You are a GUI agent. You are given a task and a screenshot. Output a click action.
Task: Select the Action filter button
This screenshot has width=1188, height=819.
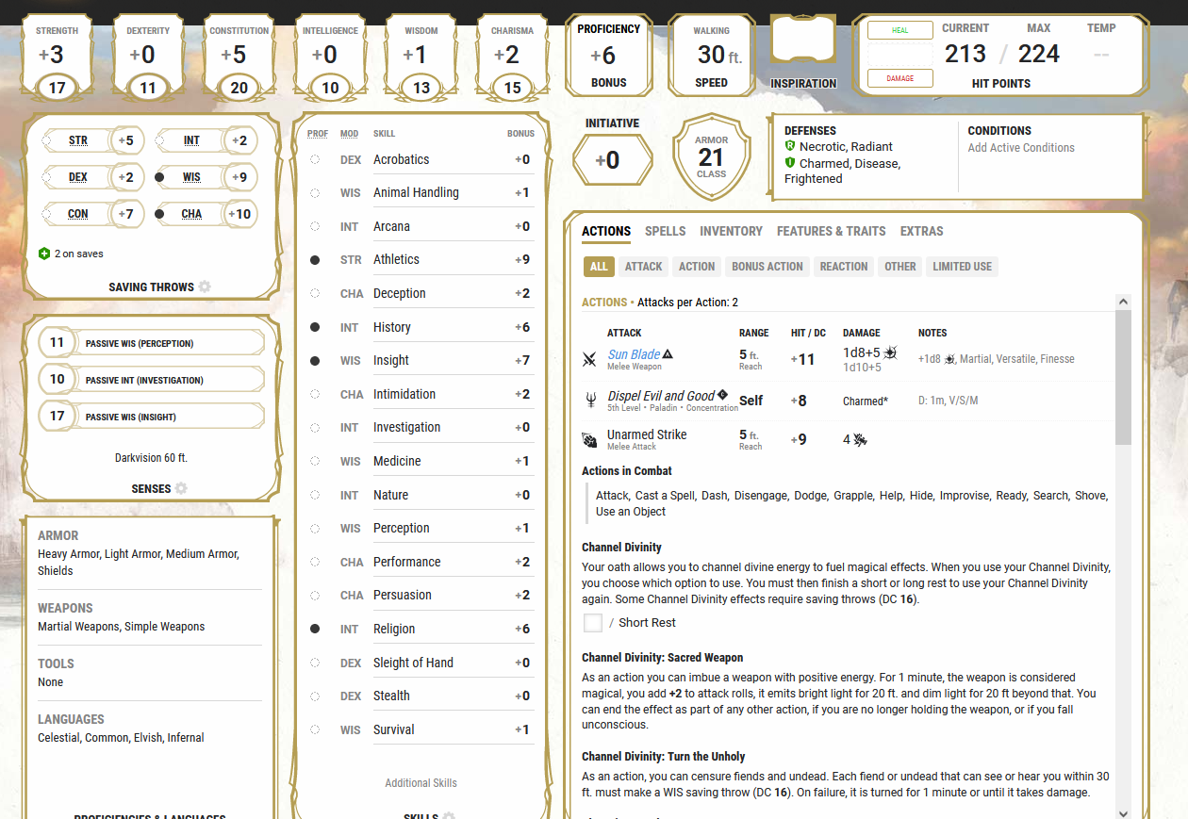[697, 267]
